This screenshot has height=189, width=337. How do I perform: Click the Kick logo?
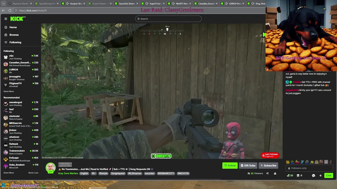click(18, 19)
